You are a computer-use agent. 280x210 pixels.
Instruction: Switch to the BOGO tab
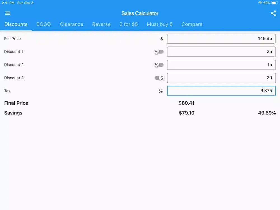(x=44, y=24)
